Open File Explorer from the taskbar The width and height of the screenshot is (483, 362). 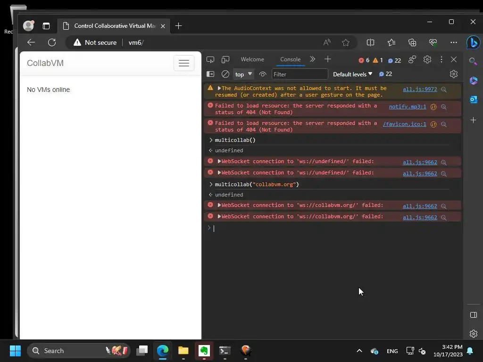coord(183,351)
